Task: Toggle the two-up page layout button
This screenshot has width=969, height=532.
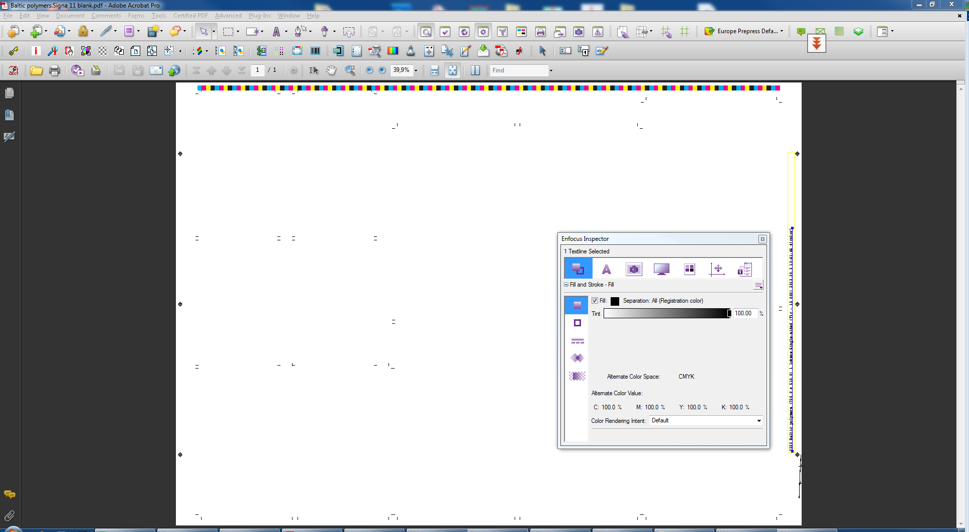Action: point(475,70)
